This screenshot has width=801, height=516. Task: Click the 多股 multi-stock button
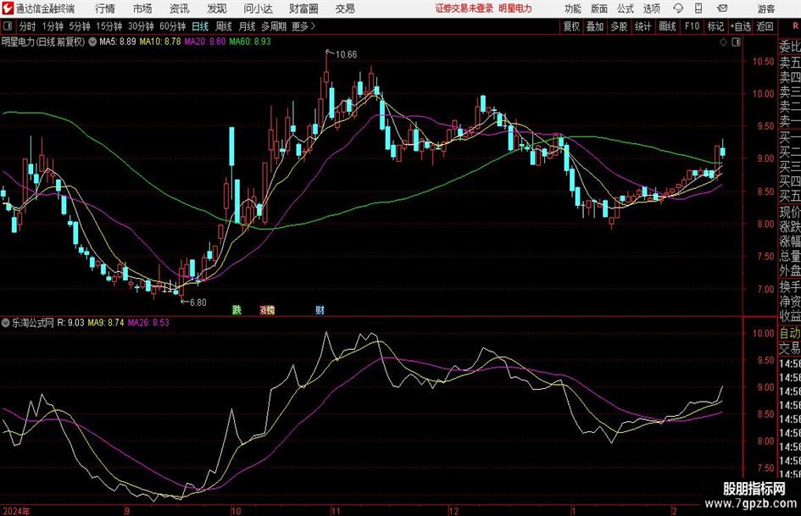coord(619,26)
